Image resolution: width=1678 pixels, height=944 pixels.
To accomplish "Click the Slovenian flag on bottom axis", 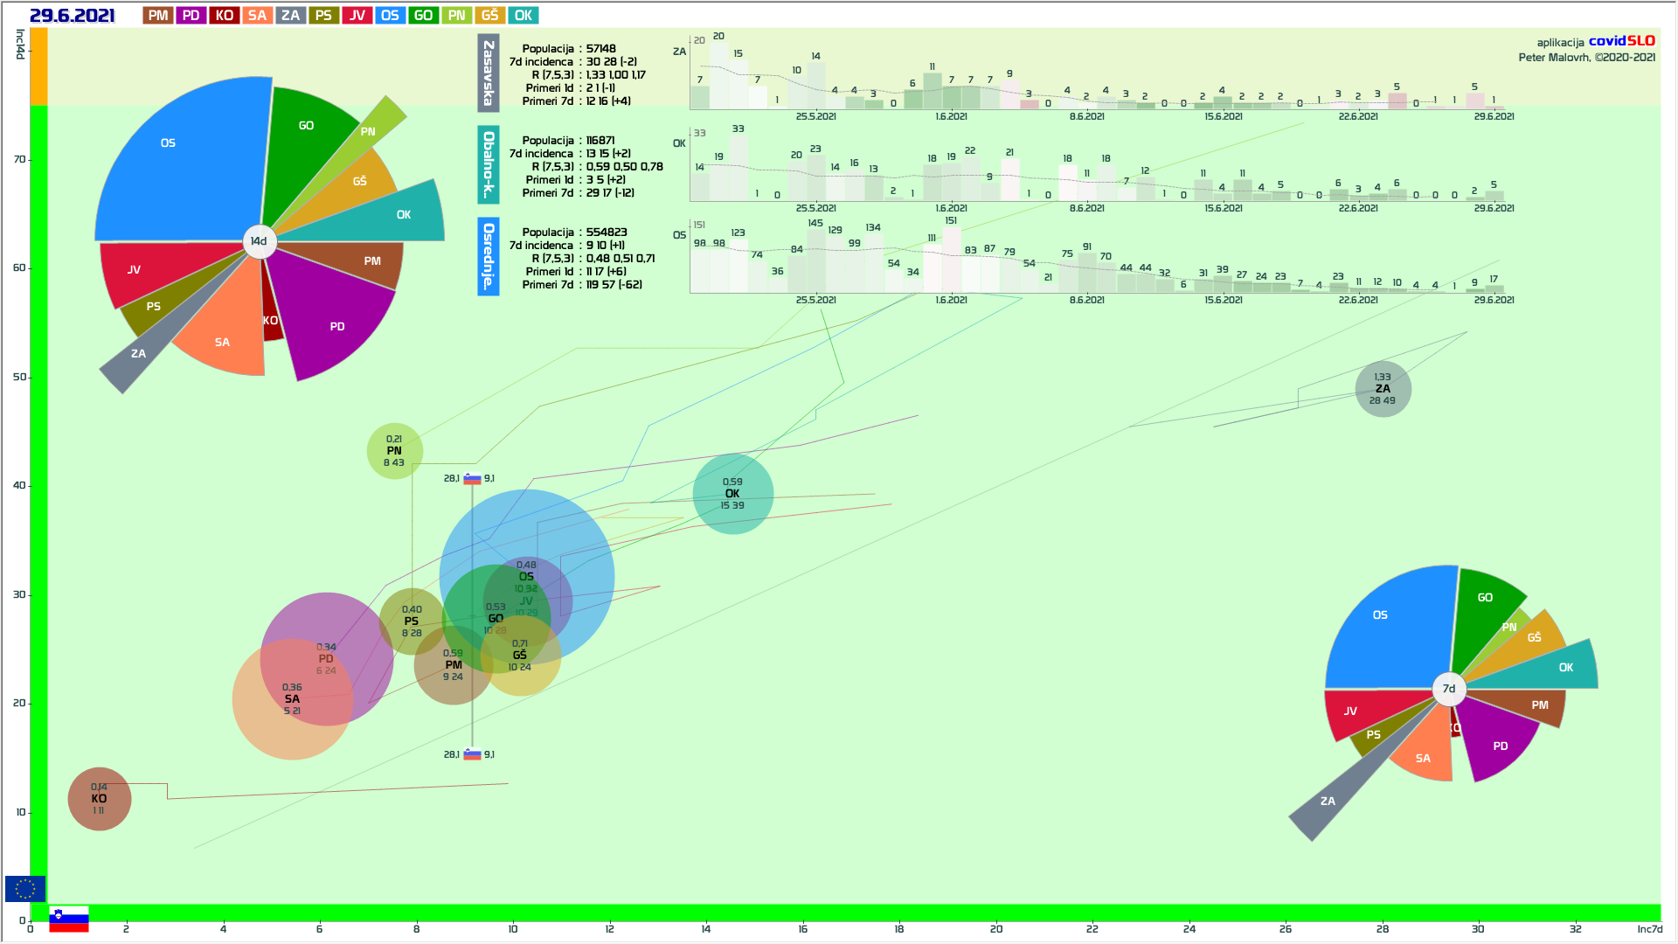I will pos(69,919).
